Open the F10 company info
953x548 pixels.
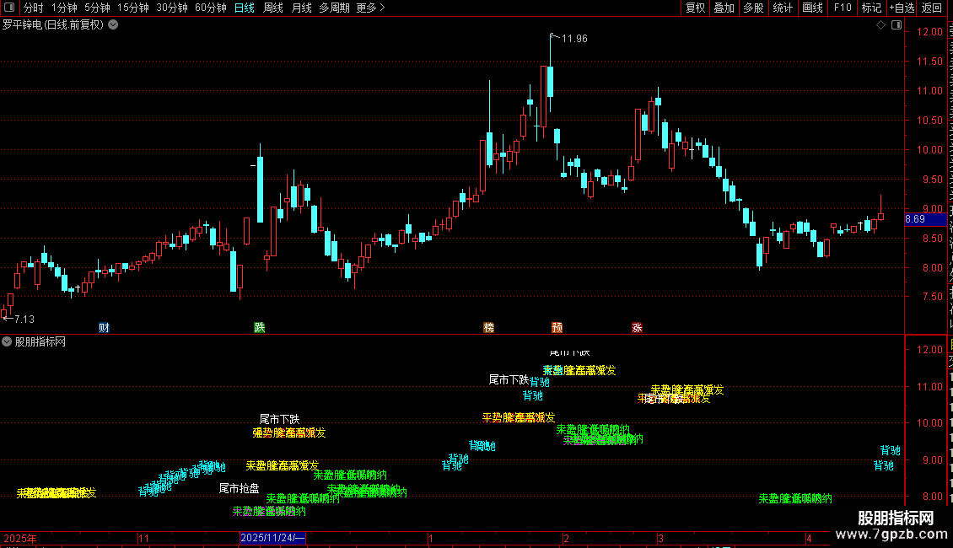[843, 8]
